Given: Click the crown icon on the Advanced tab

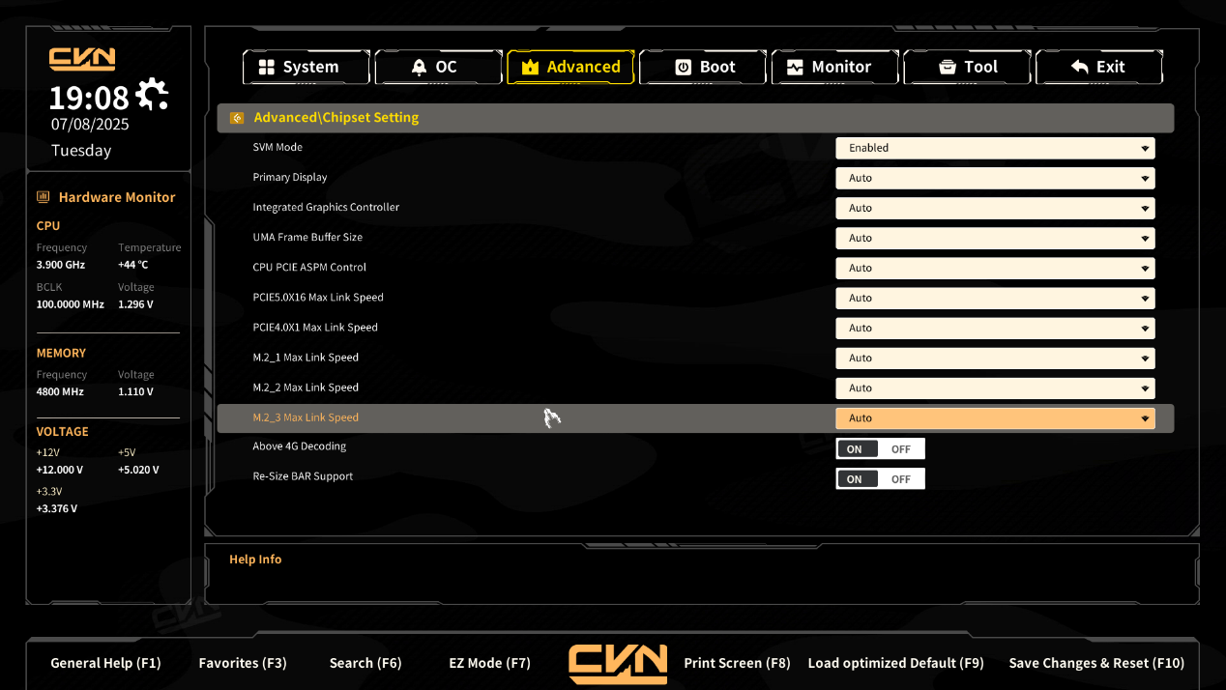Looking at the screenshot, I should coord(530,67).
